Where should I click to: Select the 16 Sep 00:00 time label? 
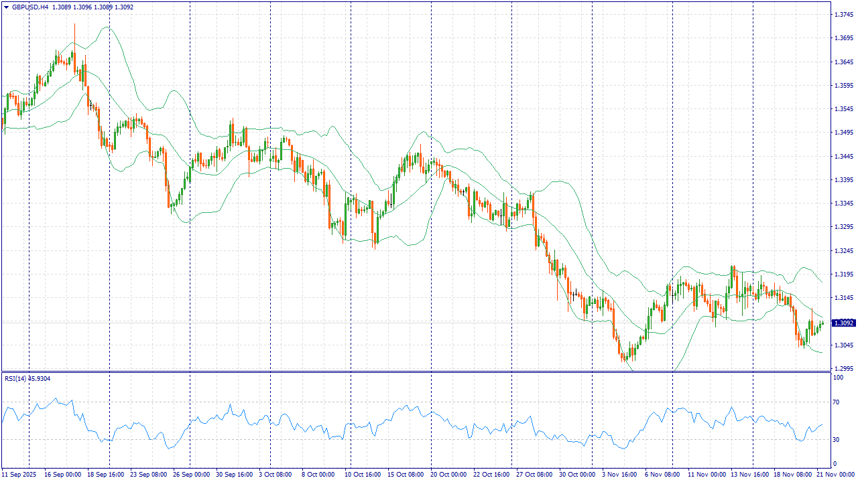tap(62, 474)
